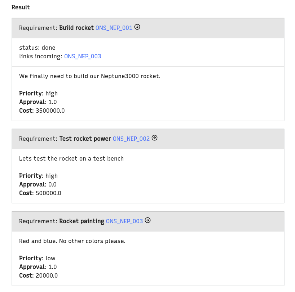Open the ONS_NEP_001 link in Build rocket header

tap(114, 28)
